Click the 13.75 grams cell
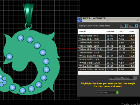The width and height of the screenshot is (140, 105). point(111,42)
